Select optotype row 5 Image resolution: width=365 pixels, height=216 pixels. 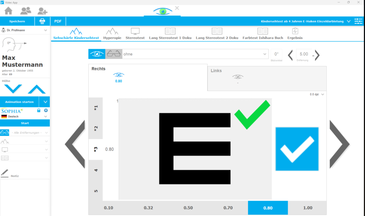click(x=96, y=191)
